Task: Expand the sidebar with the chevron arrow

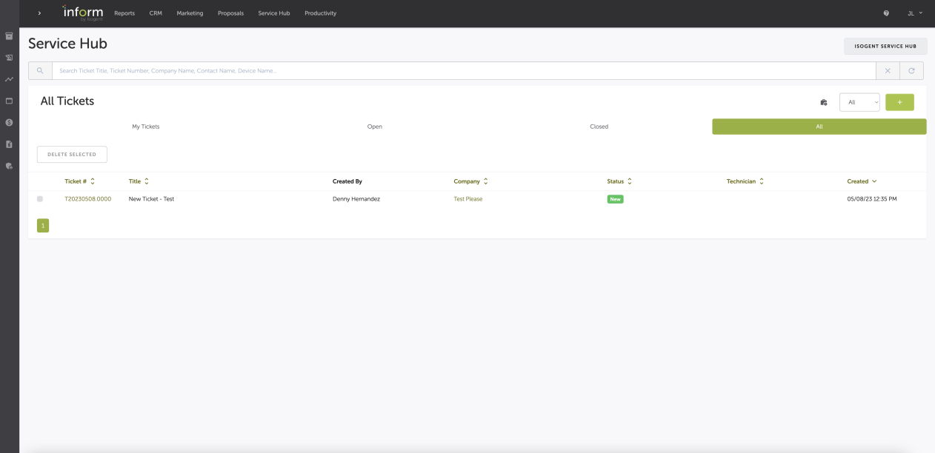Action: coord(39,13)
